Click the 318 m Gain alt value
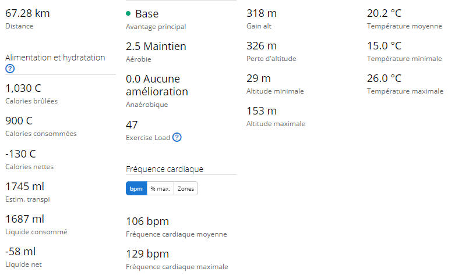Viewport: 462px width, 279px height. pos(262,13)
